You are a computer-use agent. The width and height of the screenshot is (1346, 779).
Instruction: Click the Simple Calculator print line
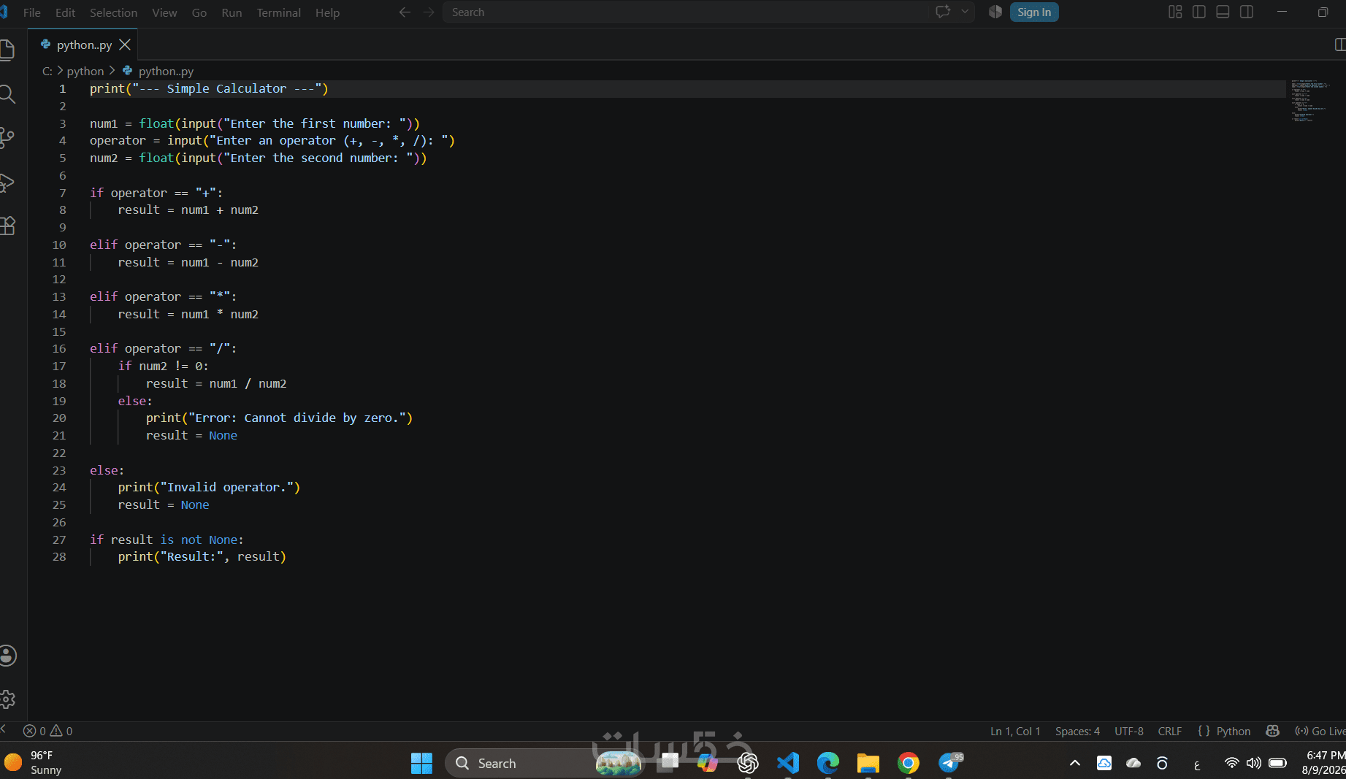coord(209,88)
